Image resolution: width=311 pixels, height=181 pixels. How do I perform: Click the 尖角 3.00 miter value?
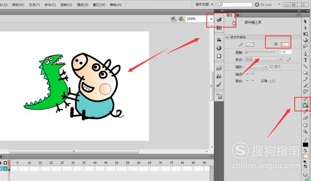click(x=272, y=81)
